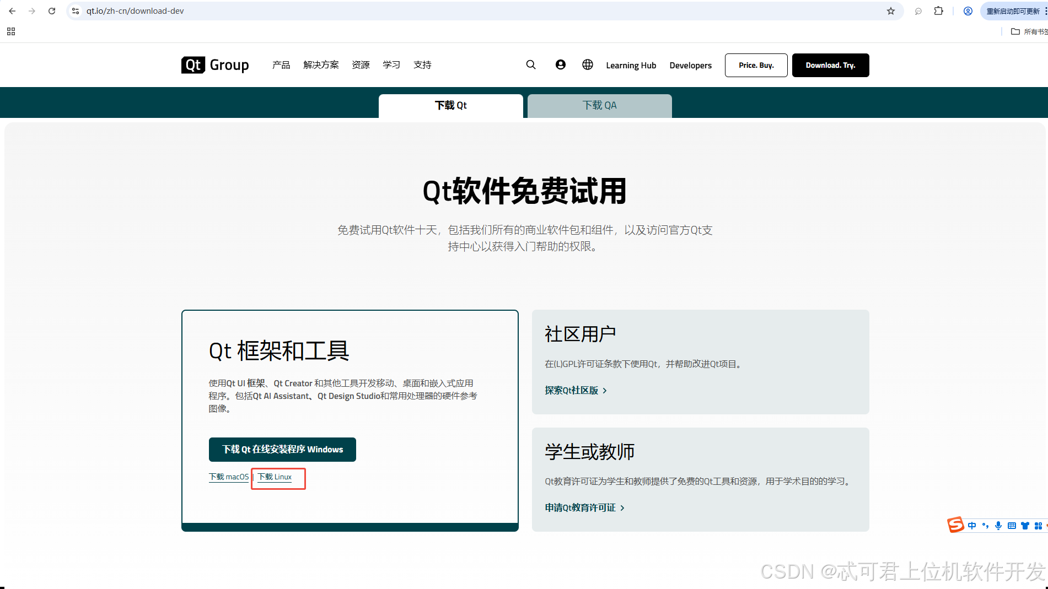
Task: Toggle Sogou punctuation mode icon
Action: [986, 526]
